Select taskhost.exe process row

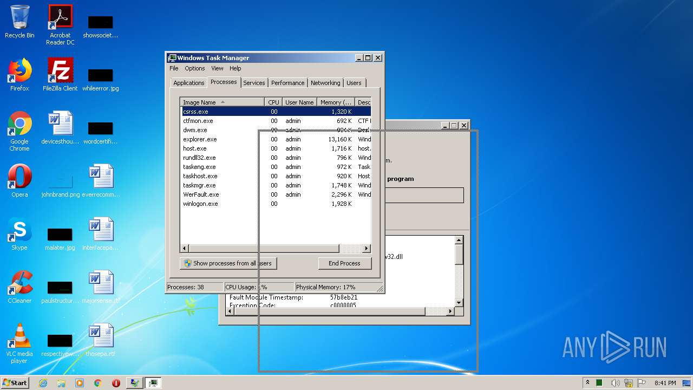(276, 176)
